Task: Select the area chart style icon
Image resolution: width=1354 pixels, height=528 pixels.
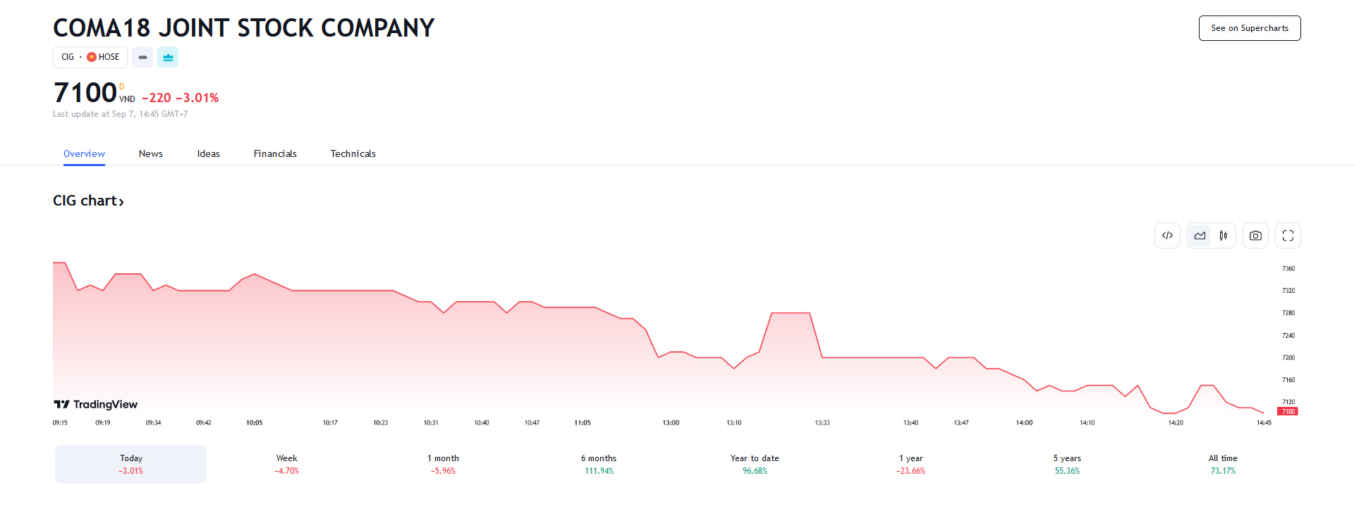Action: click(1199, 235)
